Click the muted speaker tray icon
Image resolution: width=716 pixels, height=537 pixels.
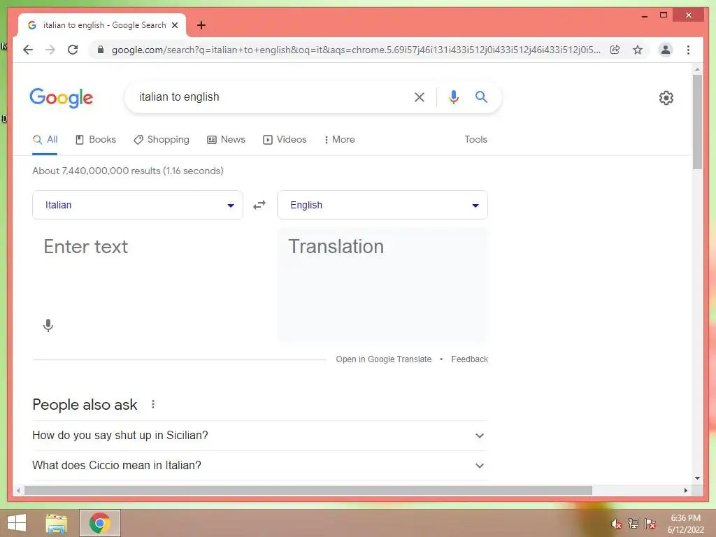[616, 524]
